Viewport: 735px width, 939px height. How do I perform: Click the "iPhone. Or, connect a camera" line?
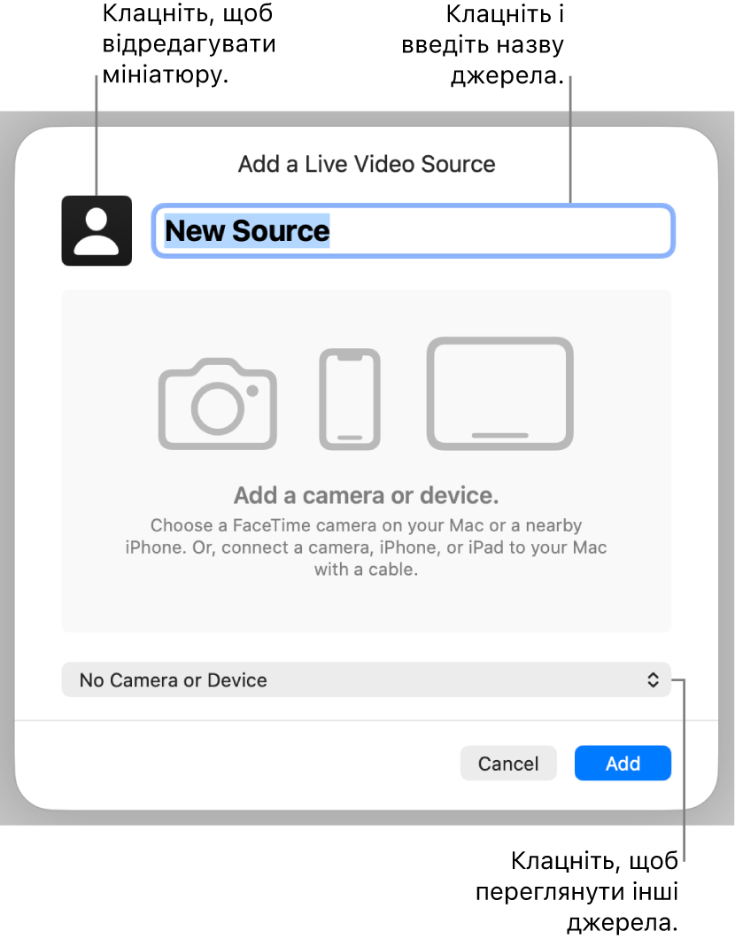(367, 547)
